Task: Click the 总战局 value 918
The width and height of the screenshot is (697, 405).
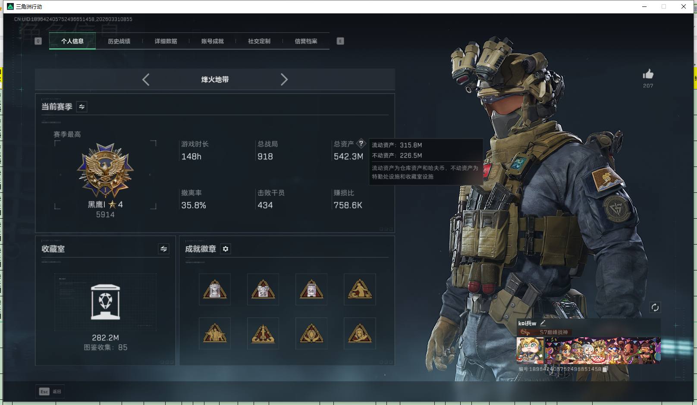Action: tap(265, 157)
